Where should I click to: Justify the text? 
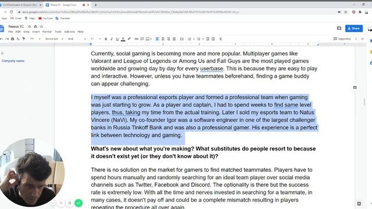click(174, 39)
